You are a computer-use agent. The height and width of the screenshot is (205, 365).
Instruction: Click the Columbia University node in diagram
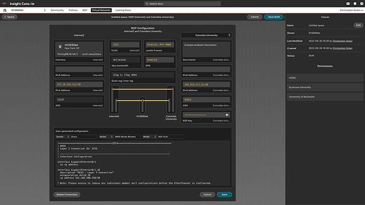click(x=168, y=101)
